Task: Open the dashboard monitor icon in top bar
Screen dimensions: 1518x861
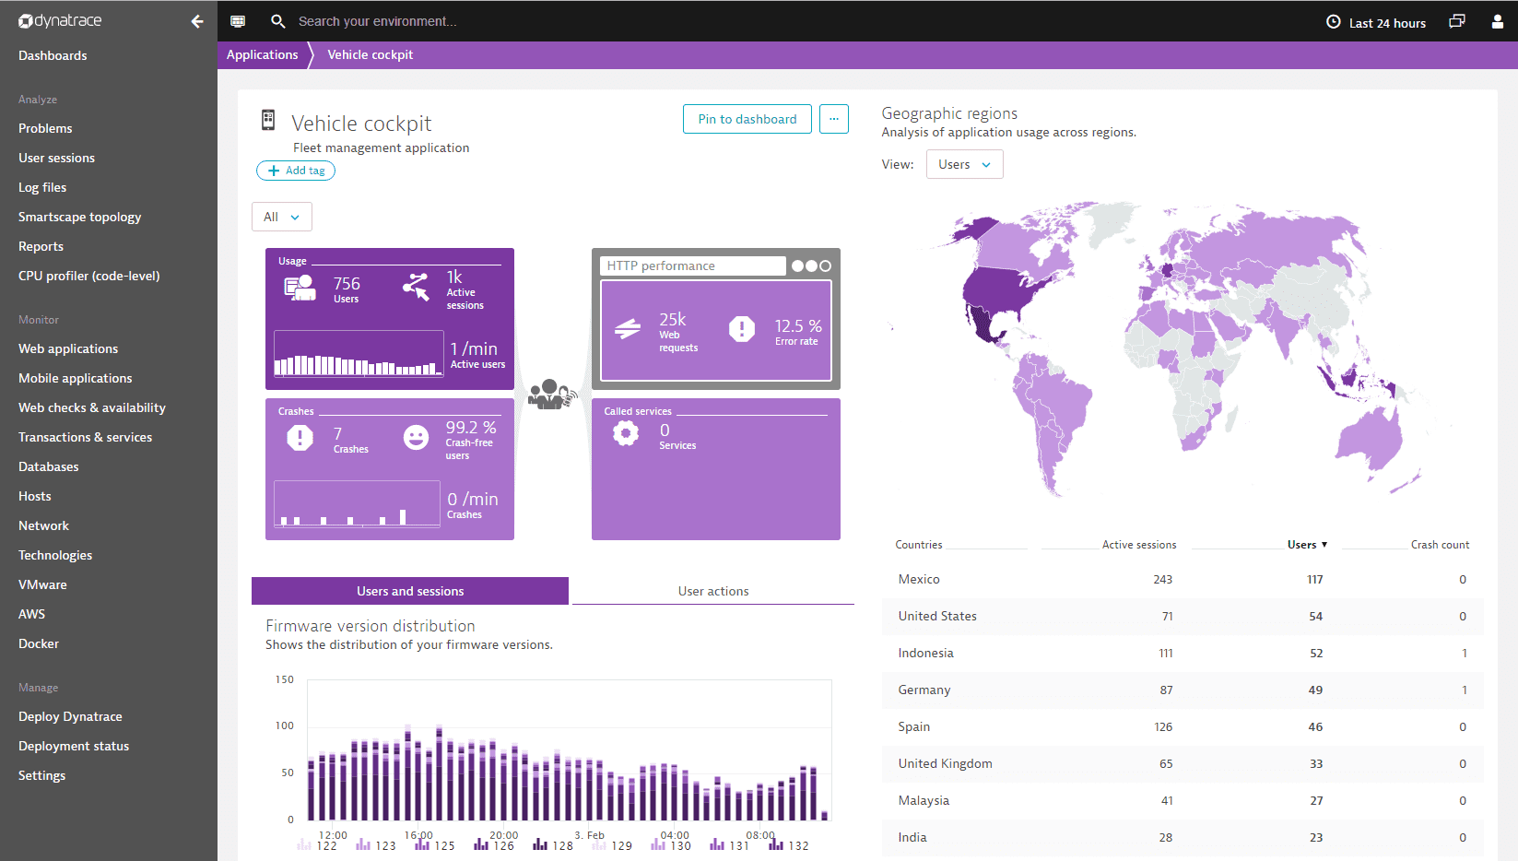Action: [x=238, y=21]
